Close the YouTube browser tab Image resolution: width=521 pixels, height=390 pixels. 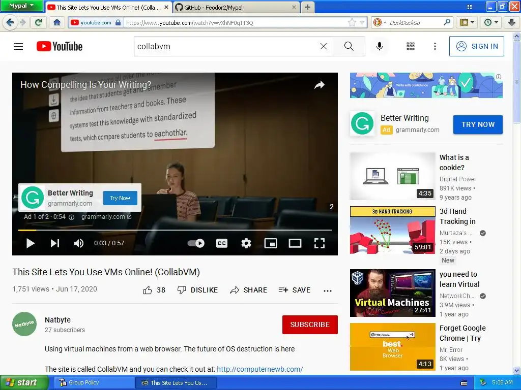pyautogui.click(x=166, y=7)
